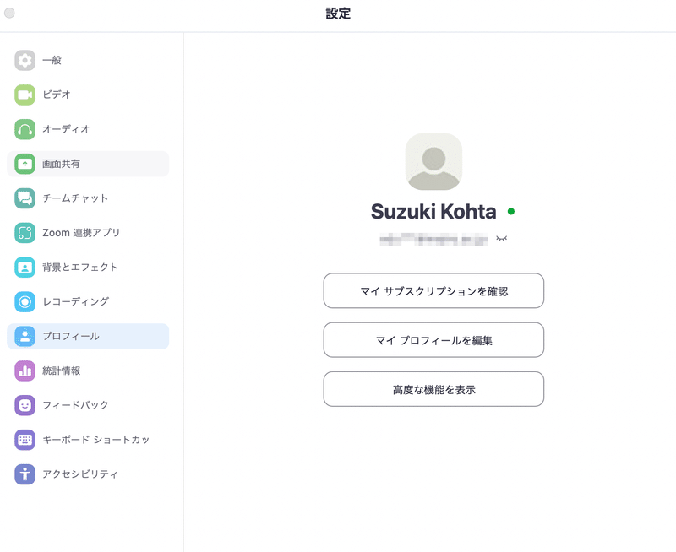Select the ビデオ camera icon
The width and height of the screenshot is (676, 552).
[25, 95]
